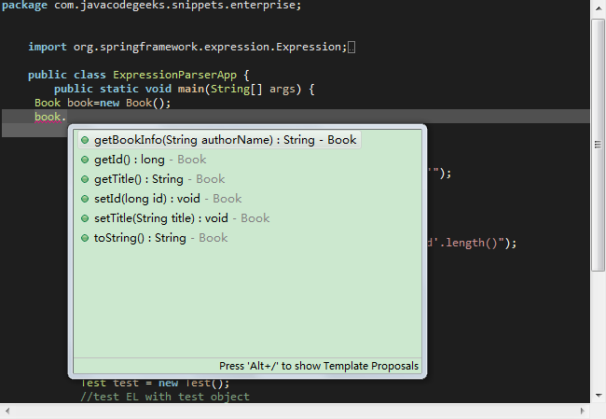Click green method icon beside getBookInfo
606x419 pixels.
coord(85,140)
